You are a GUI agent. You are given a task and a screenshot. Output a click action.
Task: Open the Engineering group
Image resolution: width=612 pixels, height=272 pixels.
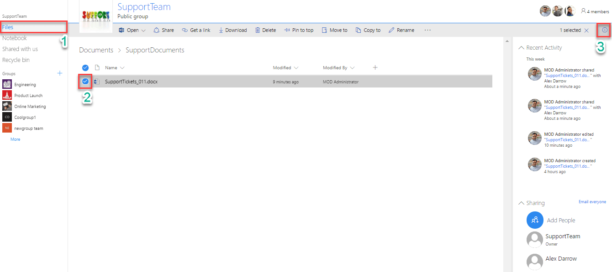click(25, 85)
